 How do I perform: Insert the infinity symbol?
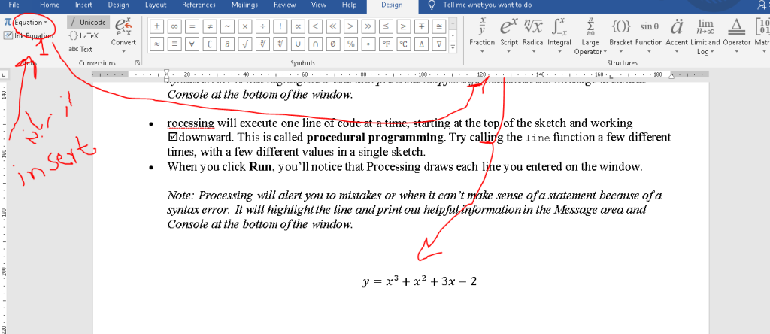[175, 26]
